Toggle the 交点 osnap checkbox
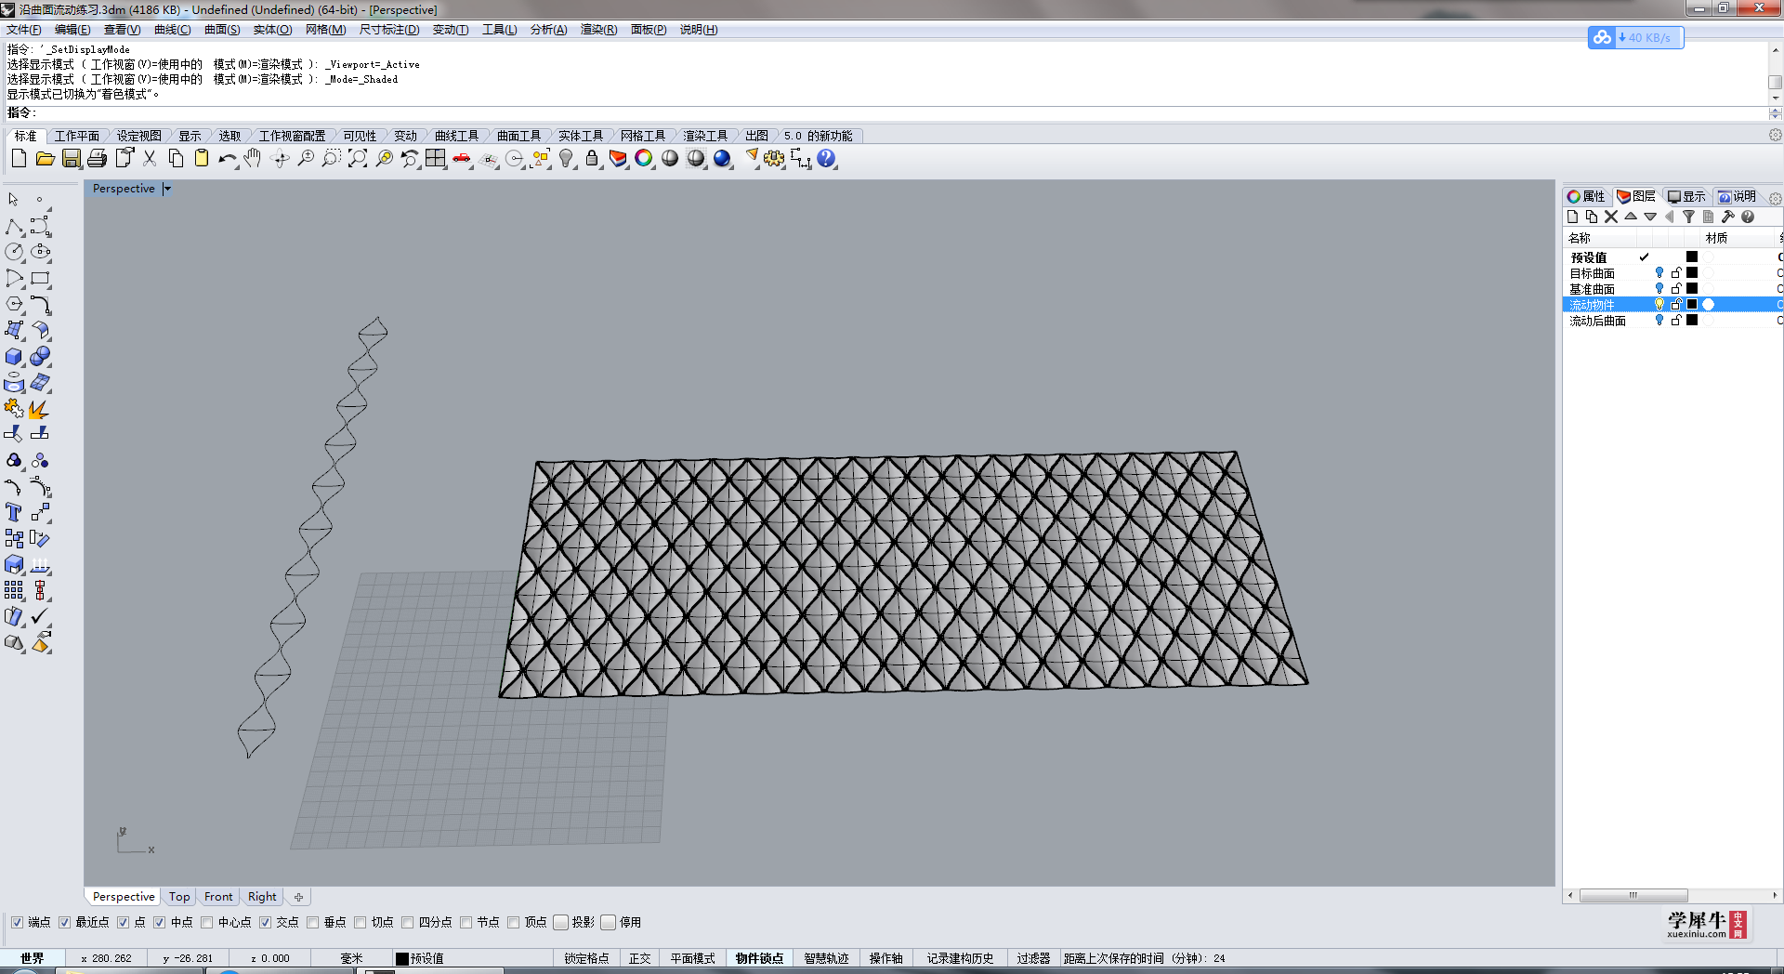1784x974 pixels. pos(265,922)
